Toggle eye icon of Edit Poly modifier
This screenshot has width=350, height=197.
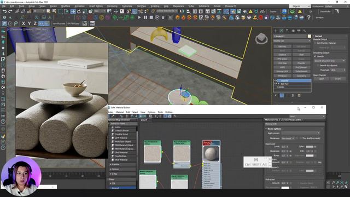(x=276, y=84)
